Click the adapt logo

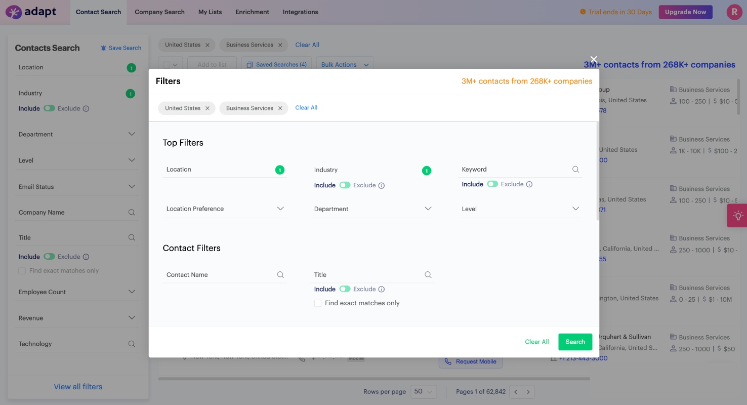(x=31, y=12)
